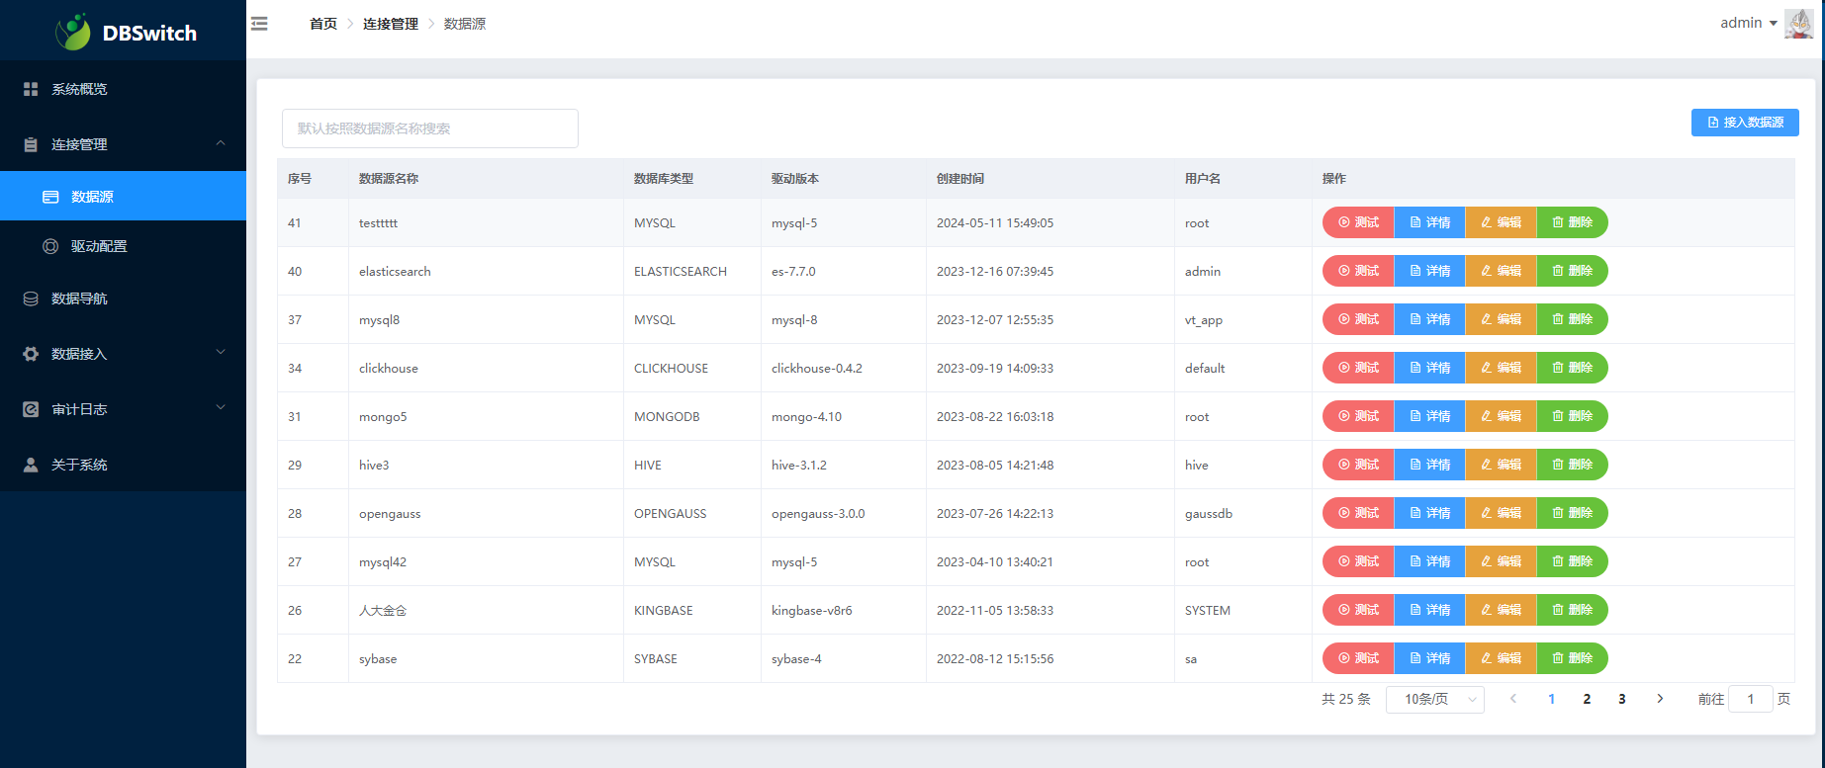This screenshot has width=1825, height=768.
Task: Open the 10条/页 page size dropdown
Action: coord(1434,699)
